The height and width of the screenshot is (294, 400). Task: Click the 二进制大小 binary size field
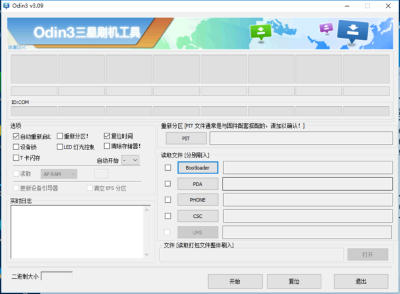click(x=57, y=276)
